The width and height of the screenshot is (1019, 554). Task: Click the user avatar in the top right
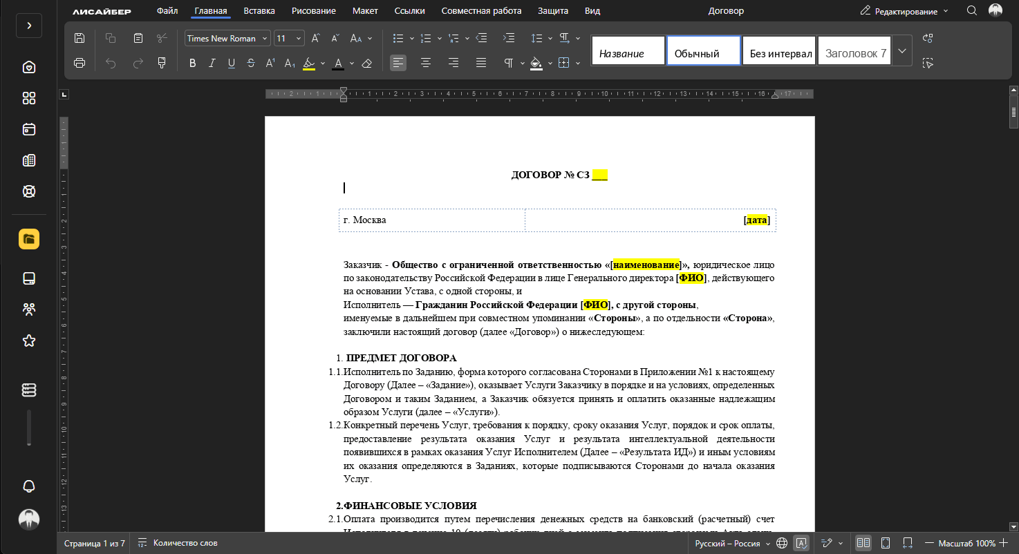pos(995,10)
